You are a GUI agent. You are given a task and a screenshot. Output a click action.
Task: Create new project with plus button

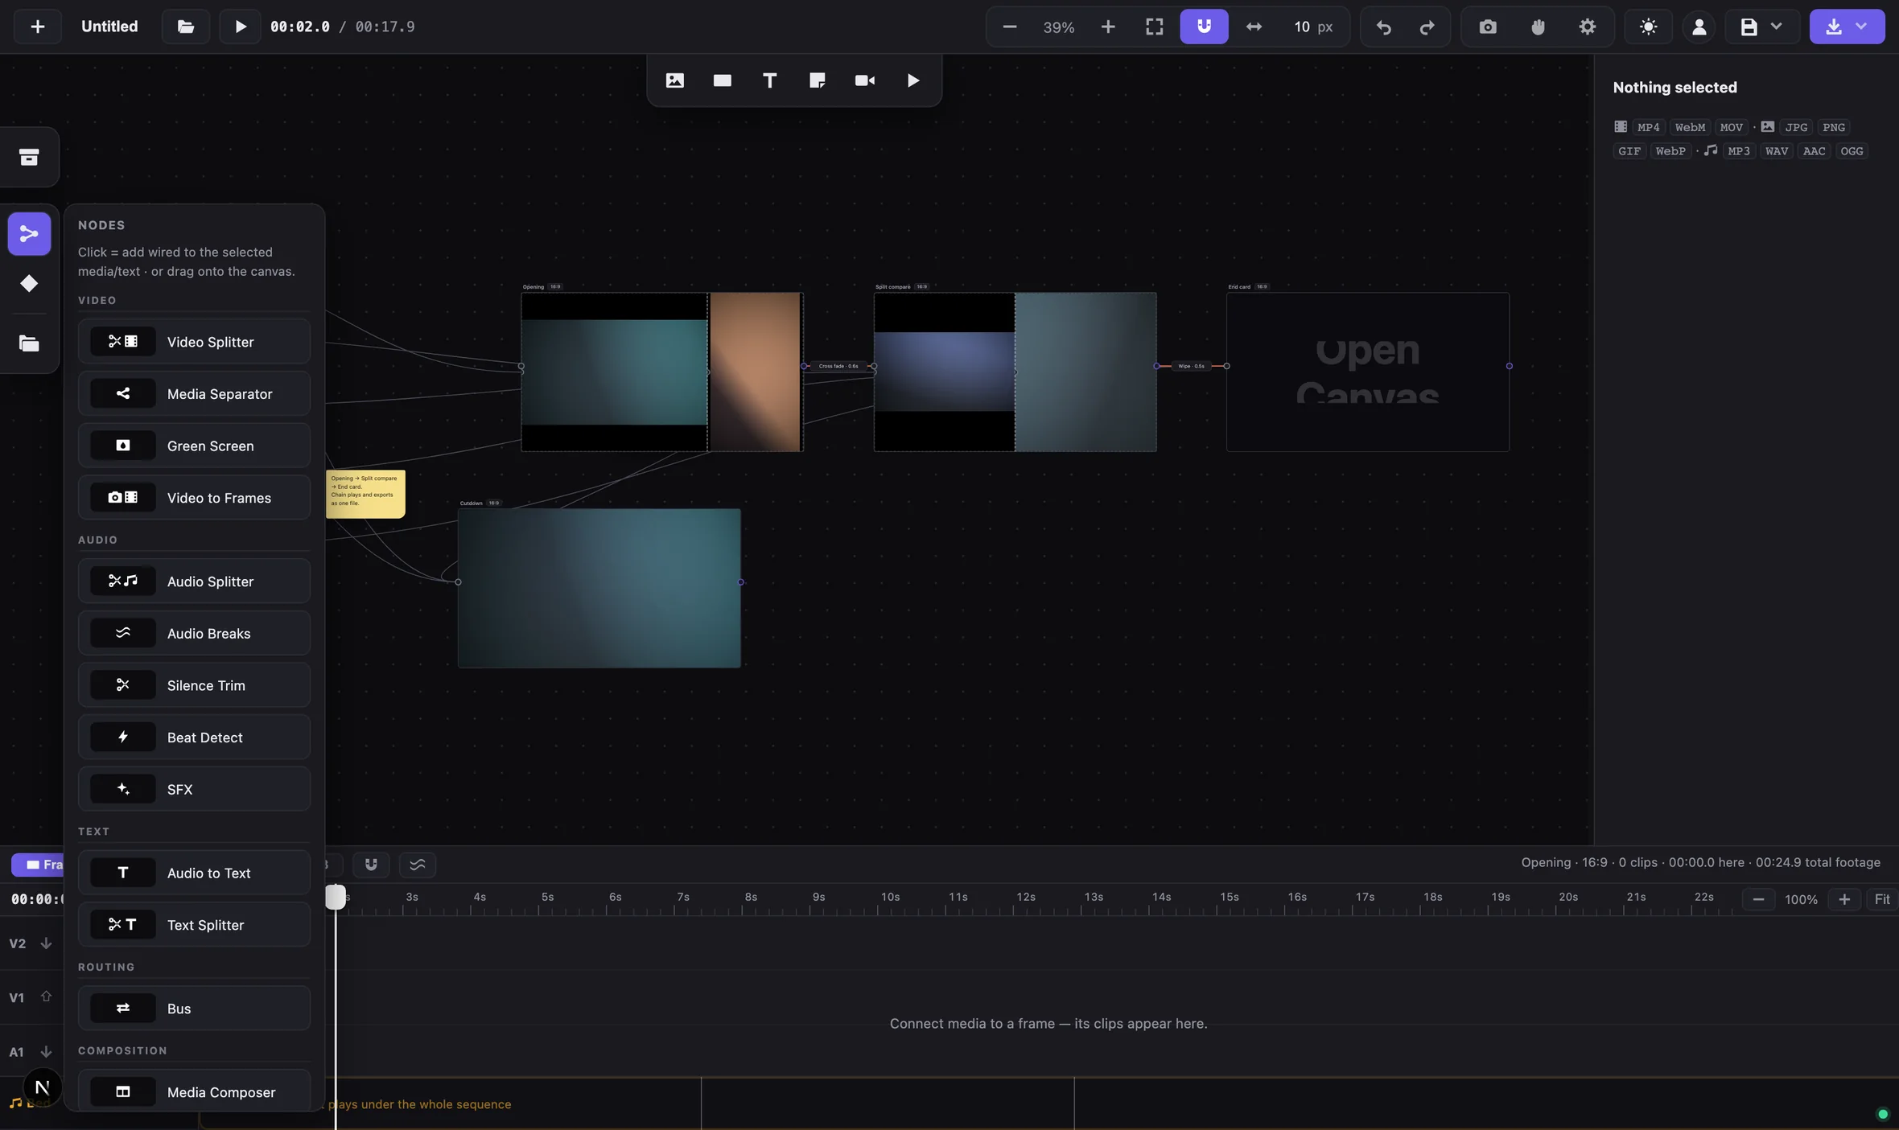(x=38, y=27)
